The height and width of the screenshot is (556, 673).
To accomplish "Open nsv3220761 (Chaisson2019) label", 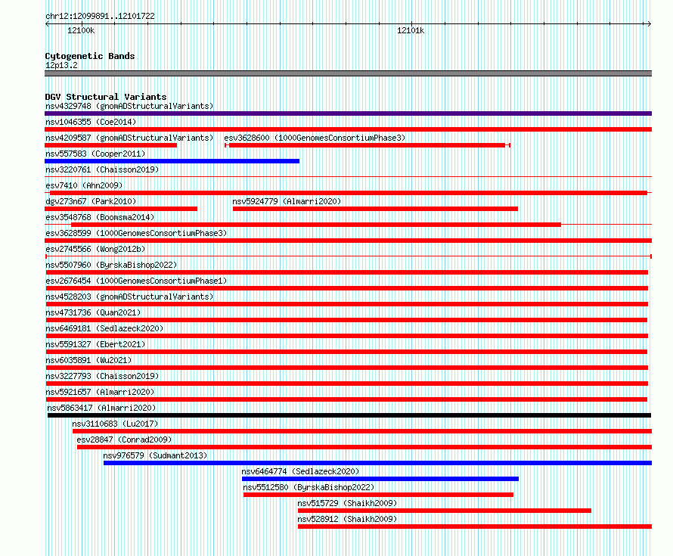I will (102, 169).
